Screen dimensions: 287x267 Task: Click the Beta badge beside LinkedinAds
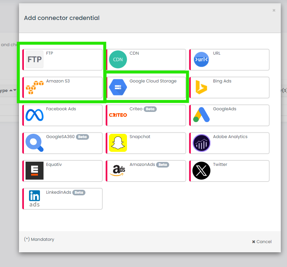coord(79,193)
